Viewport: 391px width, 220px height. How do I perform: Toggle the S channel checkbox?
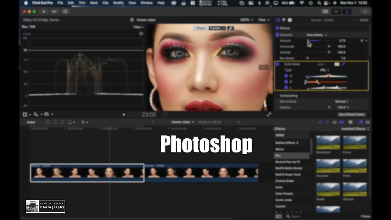point(286,82)
